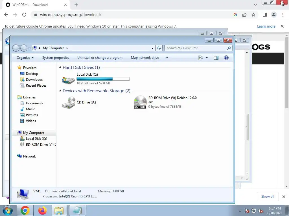Open Desktop in Favorites
This screenshot has height=216, width=289.
(32, 74)
